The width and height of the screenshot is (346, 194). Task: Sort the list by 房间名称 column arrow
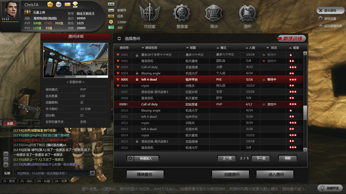point(143,48)
